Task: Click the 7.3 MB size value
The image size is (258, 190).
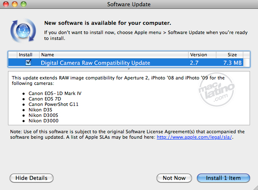Action: click(232, 63)
